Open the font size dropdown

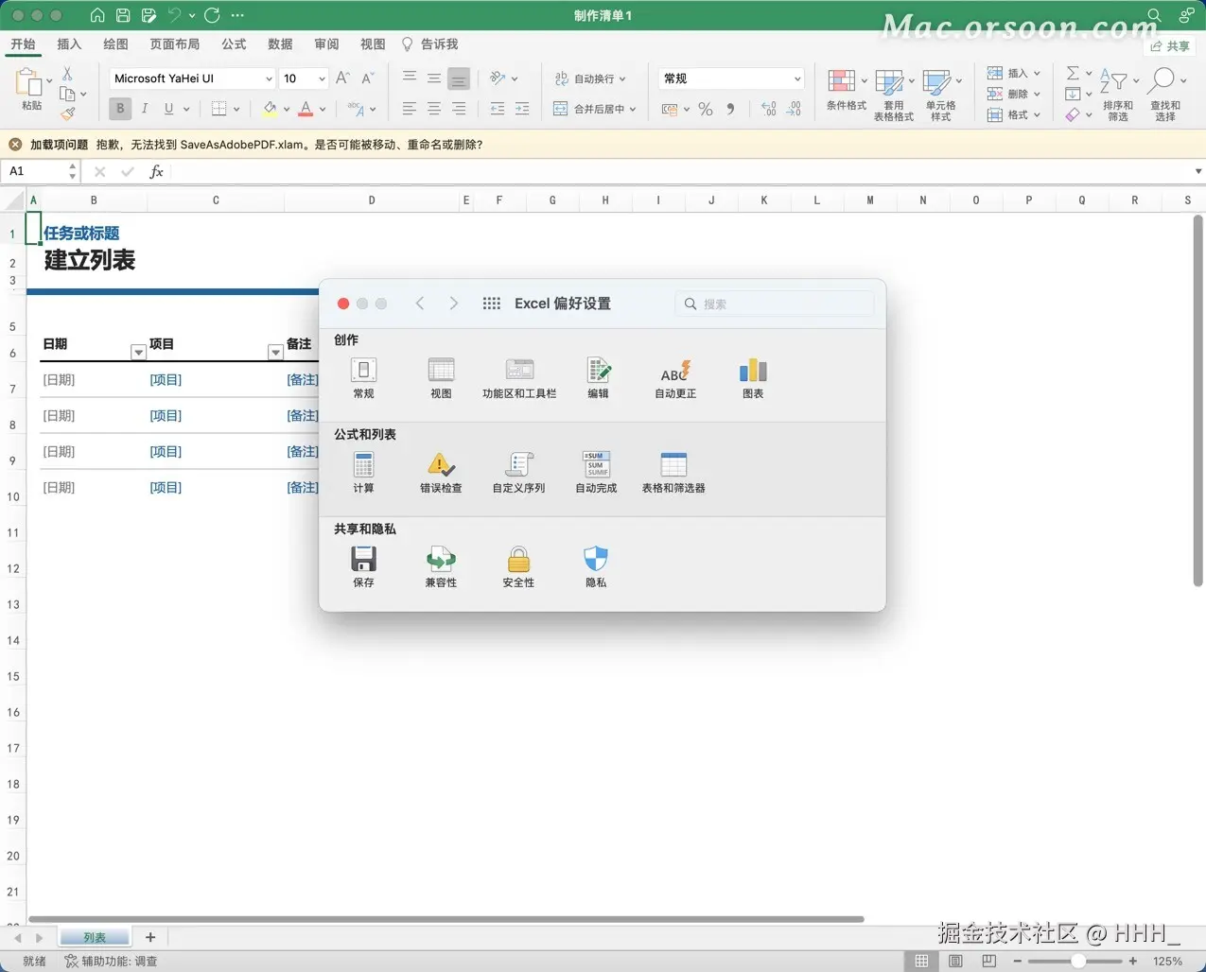pos(322,78)
